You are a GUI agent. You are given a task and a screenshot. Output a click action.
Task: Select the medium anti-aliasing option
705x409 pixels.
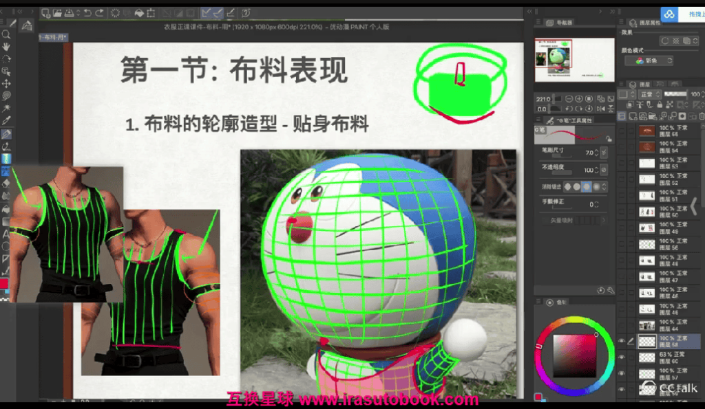587,186
